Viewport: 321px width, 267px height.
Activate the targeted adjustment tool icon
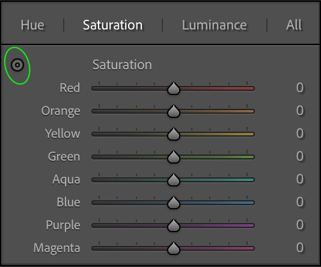pos(17,65)
